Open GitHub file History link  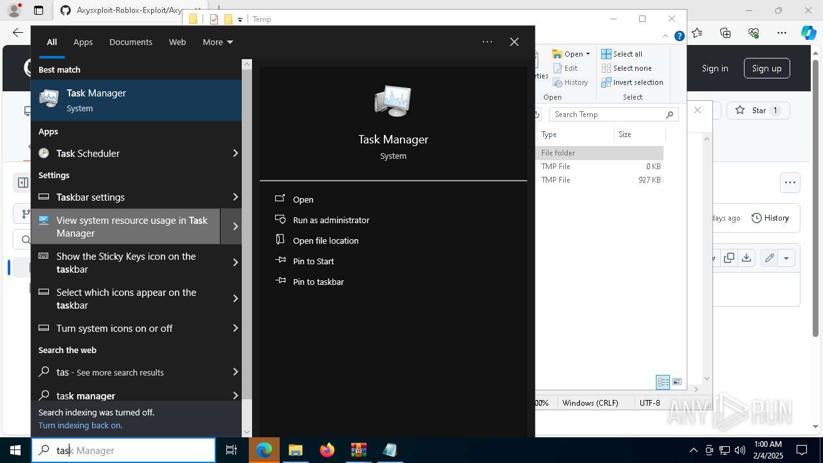[x=770, y=218]
